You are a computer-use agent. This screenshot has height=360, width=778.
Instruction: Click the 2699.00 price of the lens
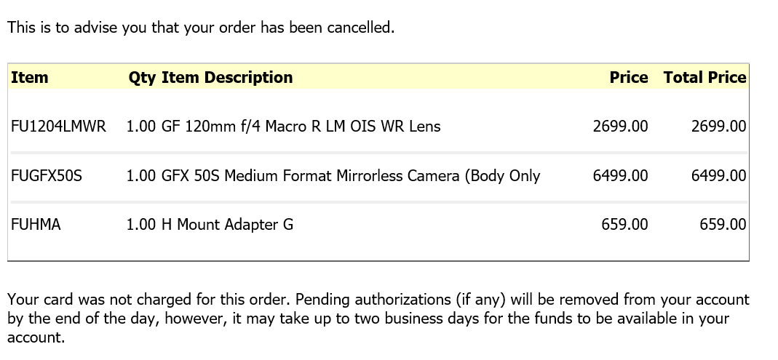(620, 127)
